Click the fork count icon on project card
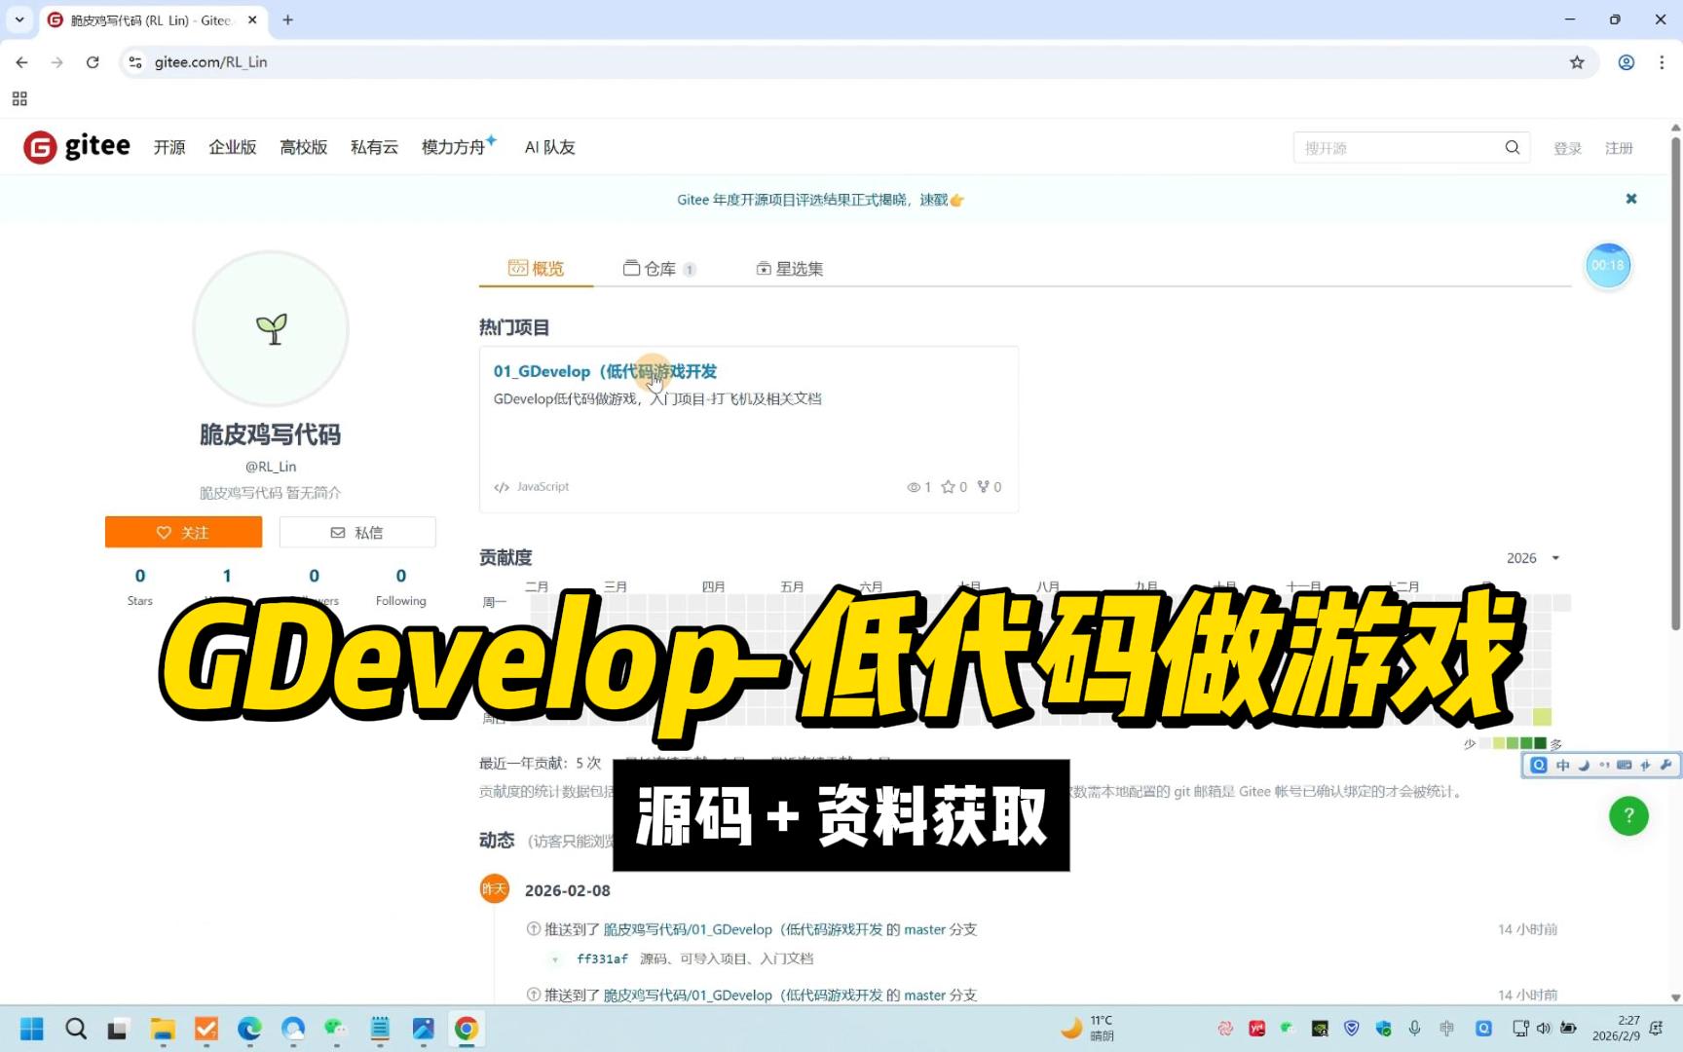 [983, 486]
